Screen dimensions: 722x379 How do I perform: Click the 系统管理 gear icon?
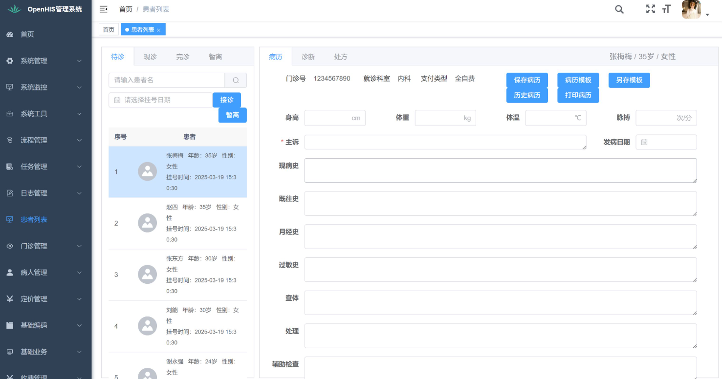[10, 61]
